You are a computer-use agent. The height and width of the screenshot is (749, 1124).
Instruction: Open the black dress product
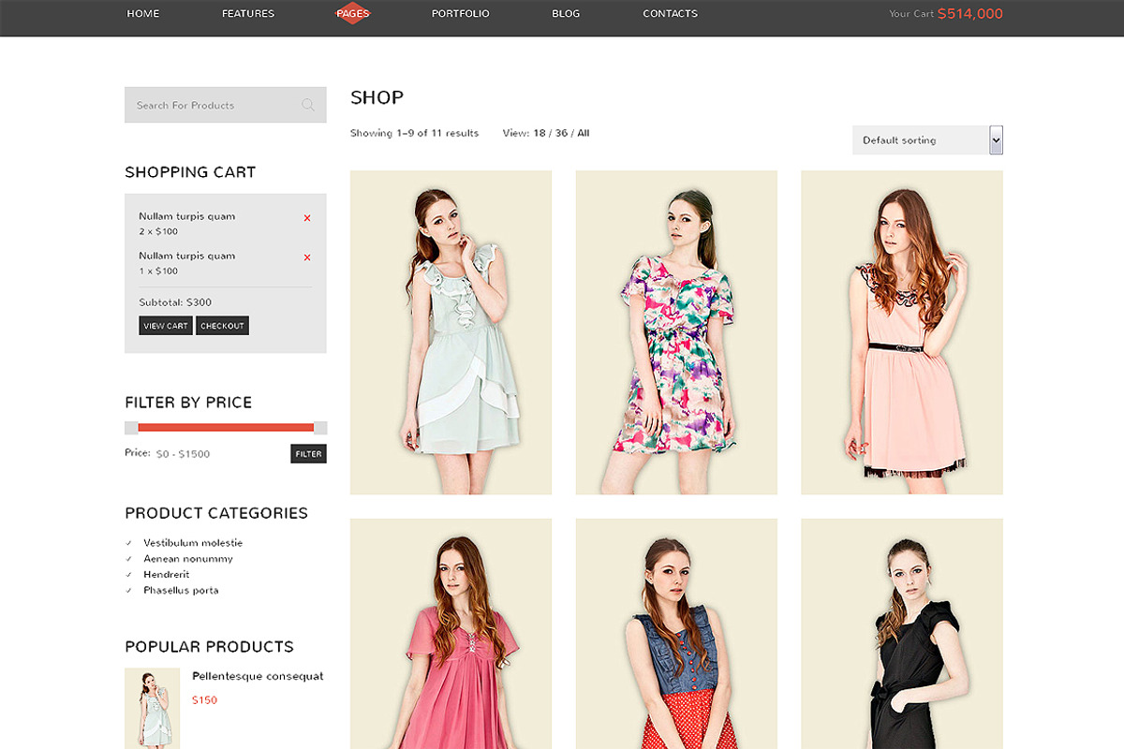[902, 634]
